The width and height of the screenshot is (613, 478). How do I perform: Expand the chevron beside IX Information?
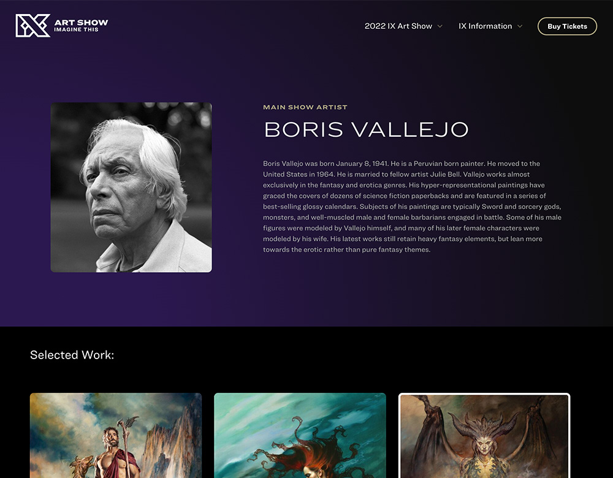point(520,26)
